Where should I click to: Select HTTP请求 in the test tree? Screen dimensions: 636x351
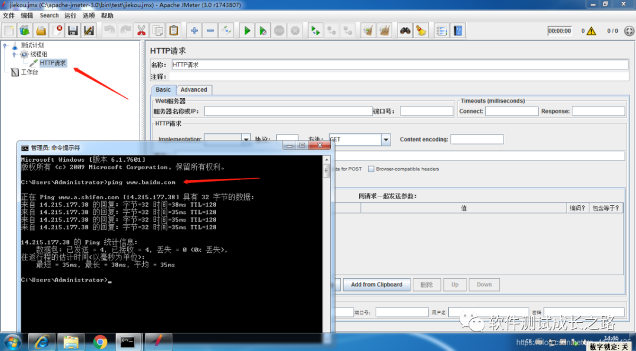pos(53,63)
